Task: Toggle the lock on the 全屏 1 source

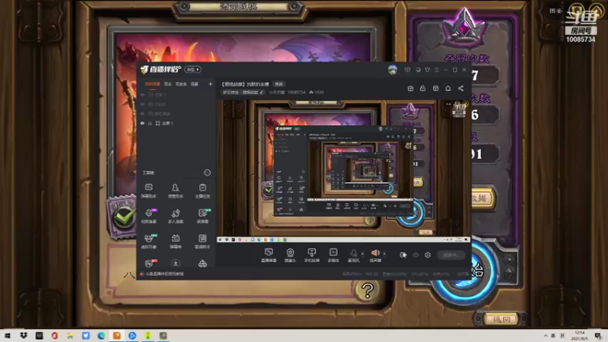Action: [x=150, y=123]
